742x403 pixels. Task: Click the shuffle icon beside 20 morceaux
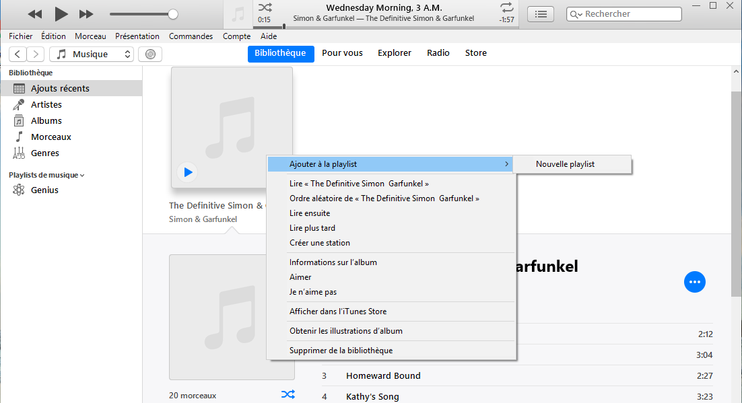[x=288, y=394]
